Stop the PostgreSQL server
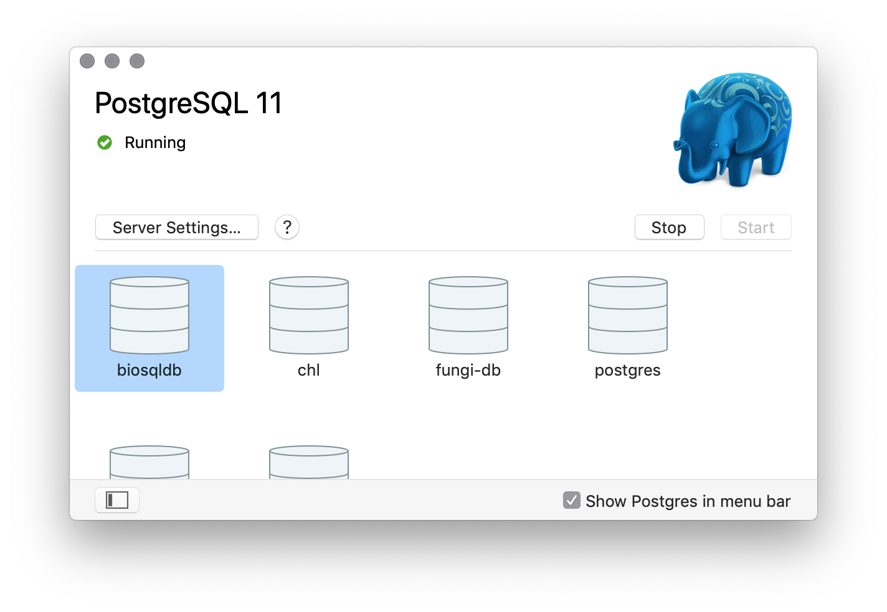 (669, 228)
